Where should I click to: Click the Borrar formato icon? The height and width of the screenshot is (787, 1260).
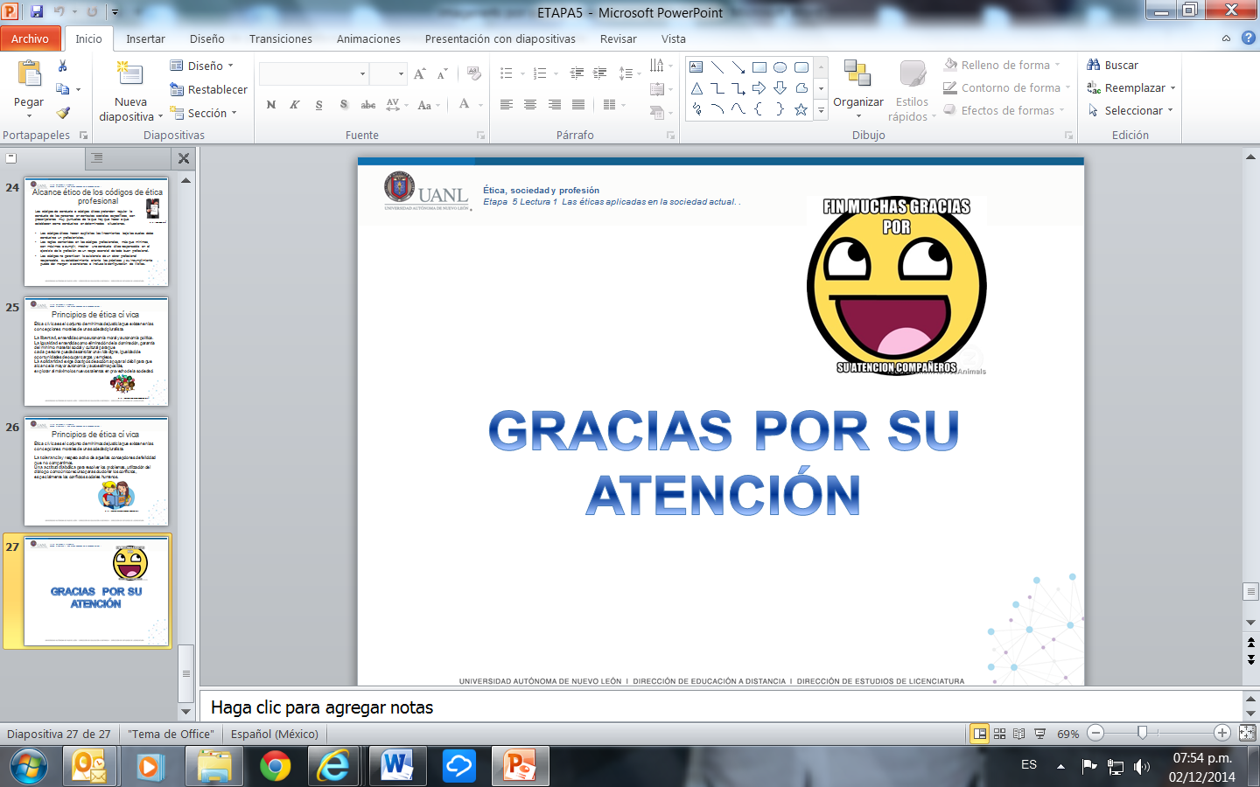[473, 73]
